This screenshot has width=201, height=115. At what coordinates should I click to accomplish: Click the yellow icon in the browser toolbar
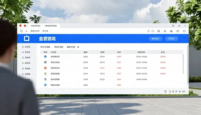26,31
